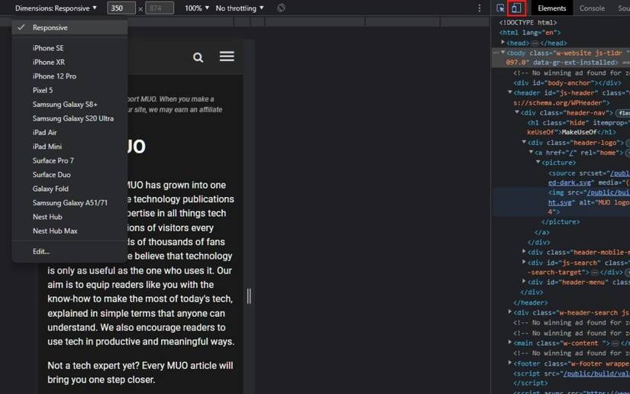Click the ellipsis badge in main node
The width and height of the screenshot is (630, 394).
coord(615,344)
